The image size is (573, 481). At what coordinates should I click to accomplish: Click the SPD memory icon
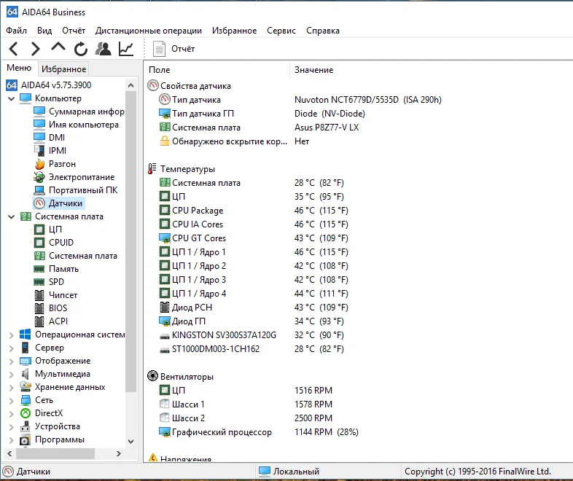[x=39, y=282]
